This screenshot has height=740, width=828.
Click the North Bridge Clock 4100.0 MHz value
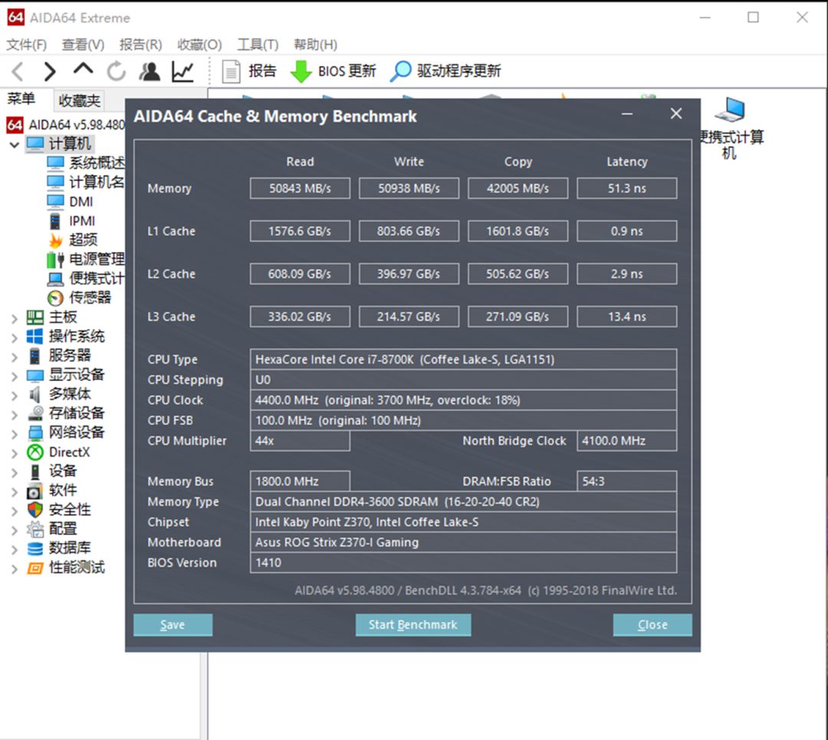[x=627, y=441]
